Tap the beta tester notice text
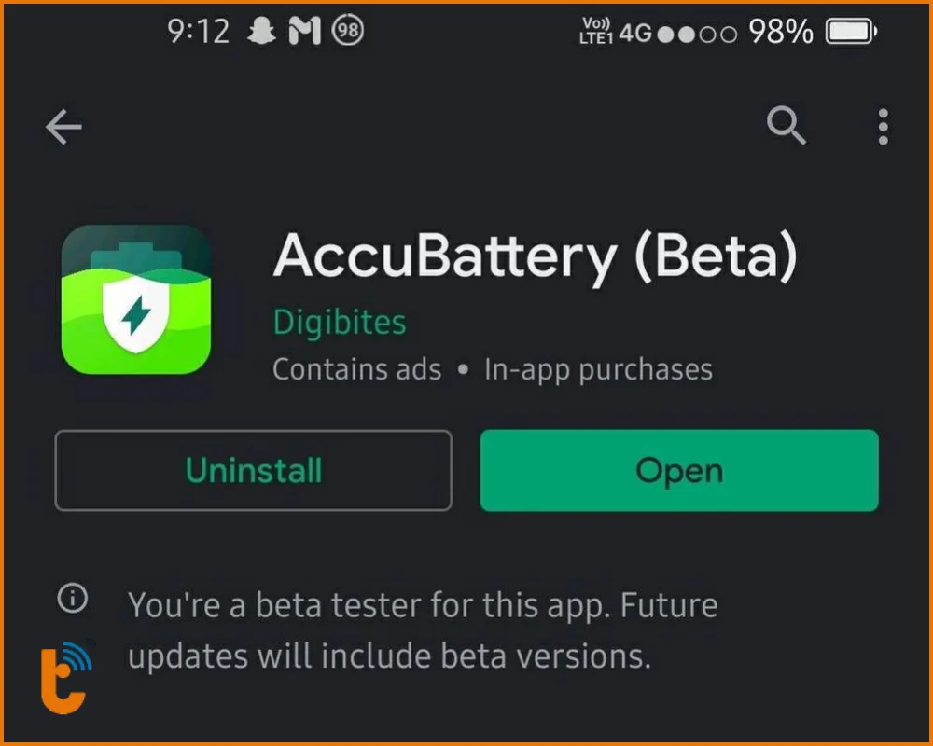Image resolution: width=933 pixels, height=746 pixels. point(423,630)
